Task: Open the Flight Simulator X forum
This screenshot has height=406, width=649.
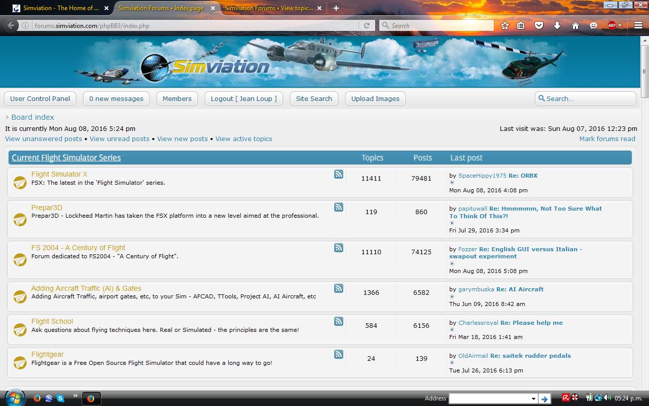Action: pyautogui.click(x=59, y=174)
